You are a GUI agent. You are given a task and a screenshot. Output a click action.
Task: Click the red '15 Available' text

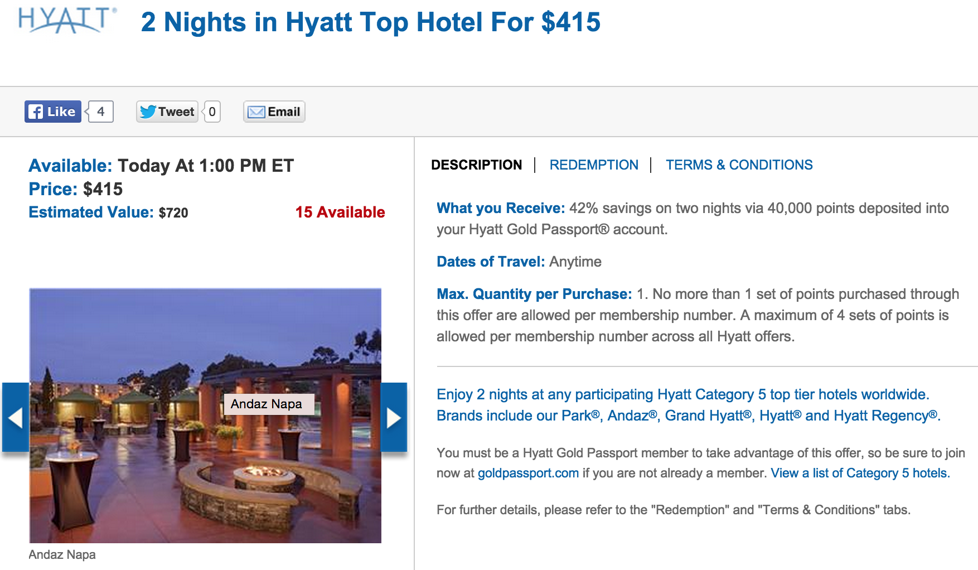[x=340, y=212]
